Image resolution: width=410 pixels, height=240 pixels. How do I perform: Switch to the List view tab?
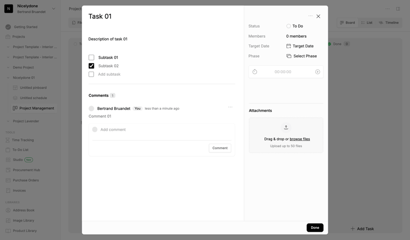click(367, 22)
